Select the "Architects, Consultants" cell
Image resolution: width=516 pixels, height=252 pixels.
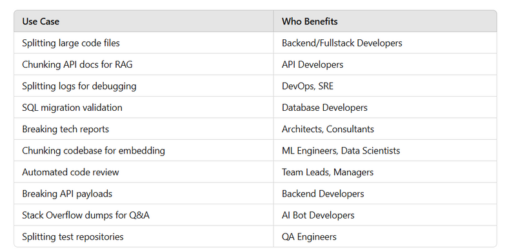pos(385,129)
